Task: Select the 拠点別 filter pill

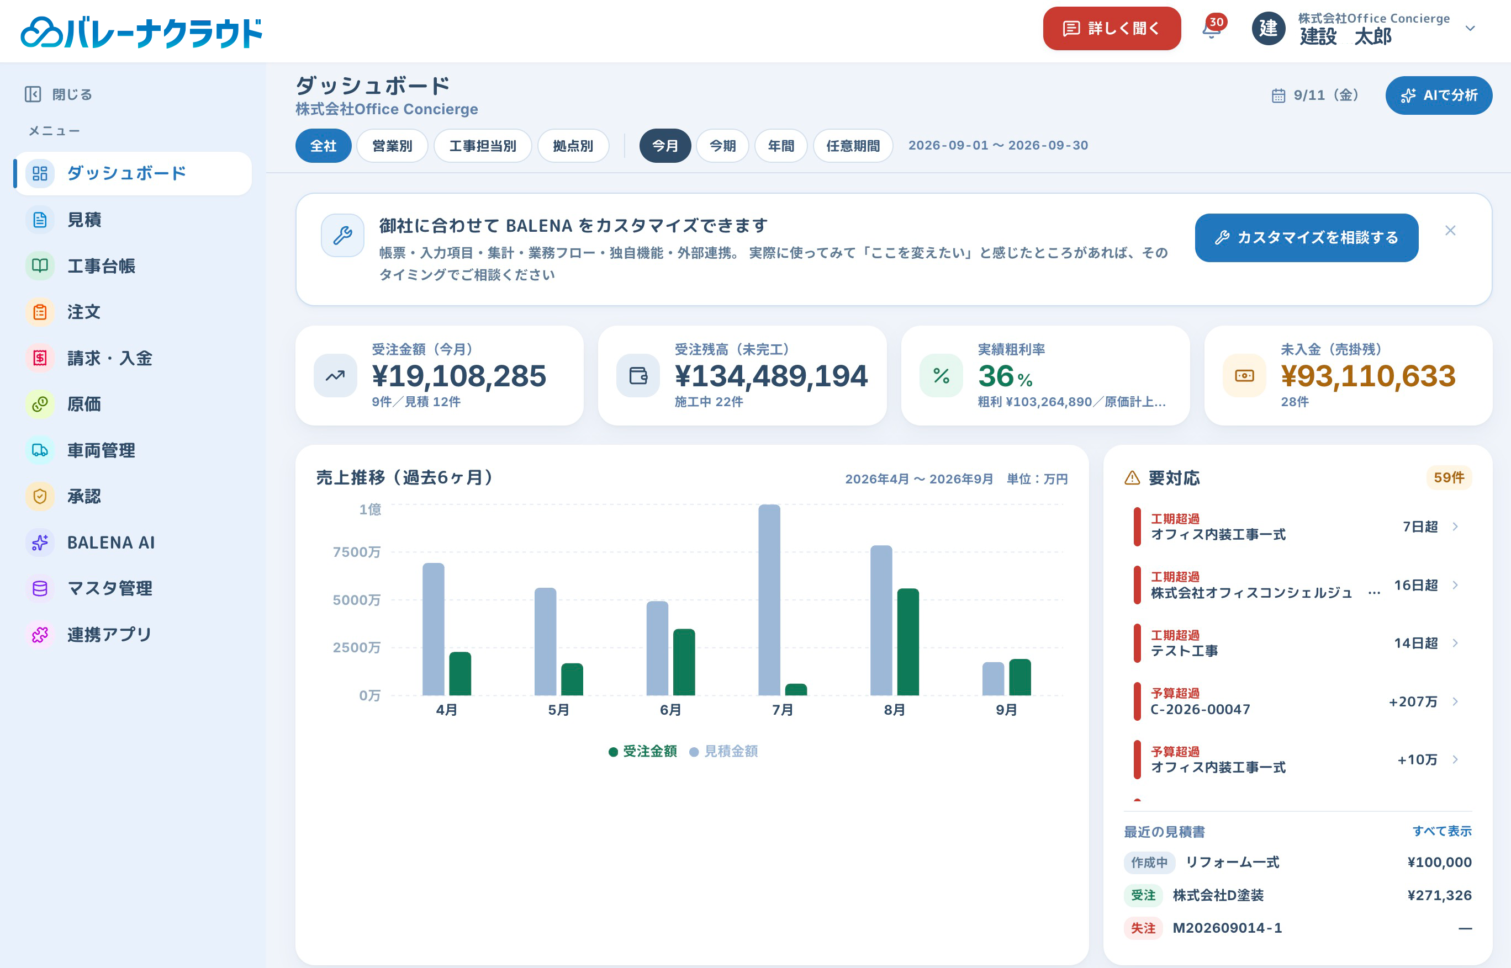Action: (573, 146)
